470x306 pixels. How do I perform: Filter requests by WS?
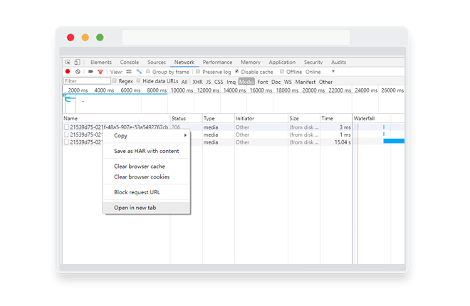coord(288,82)
